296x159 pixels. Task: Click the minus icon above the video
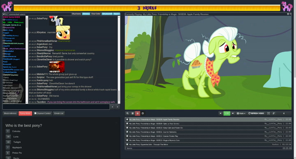click(290, 14)
